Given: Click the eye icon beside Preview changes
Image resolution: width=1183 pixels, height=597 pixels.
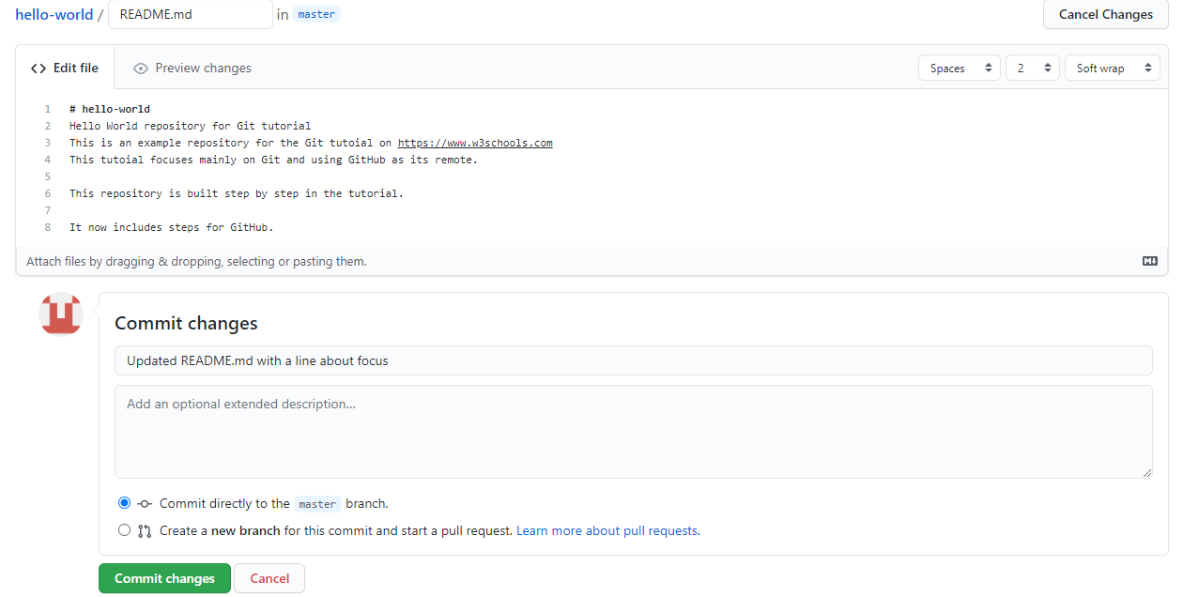Looking at the screenshot, I should (x=140, y=68).
